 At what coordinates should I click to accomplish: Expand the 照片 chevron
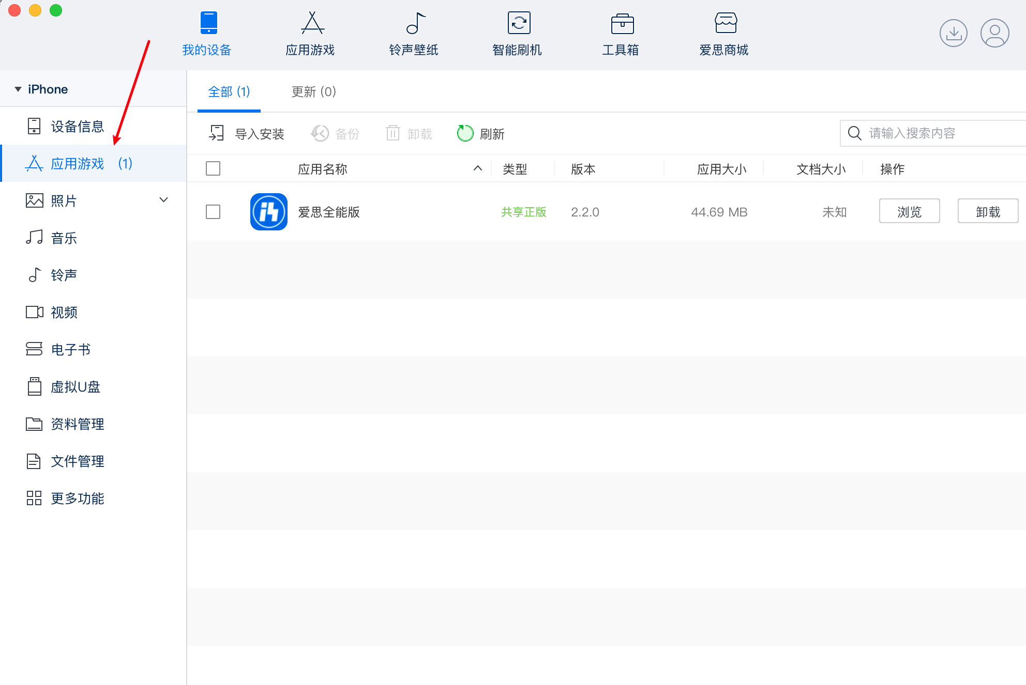coord(164,200)
